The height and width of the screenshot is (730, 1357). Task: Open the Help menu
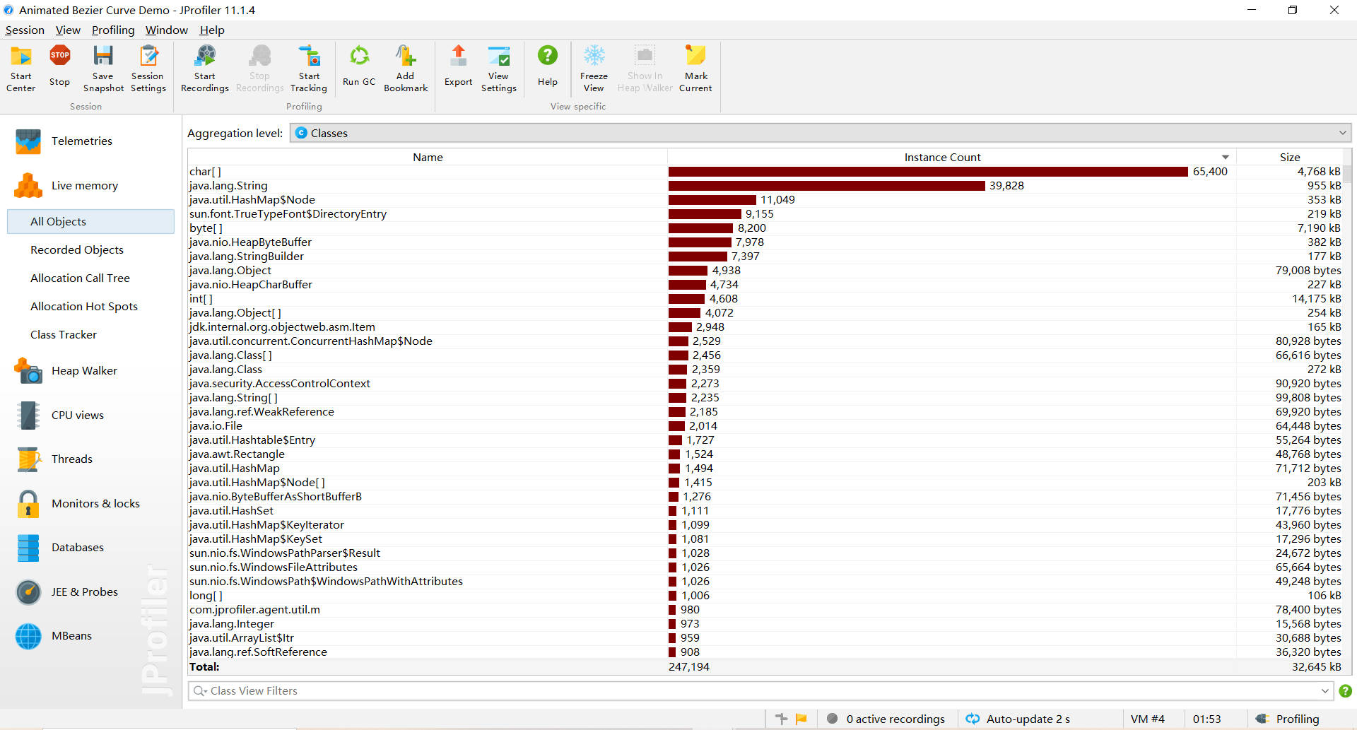coord(212,30)
